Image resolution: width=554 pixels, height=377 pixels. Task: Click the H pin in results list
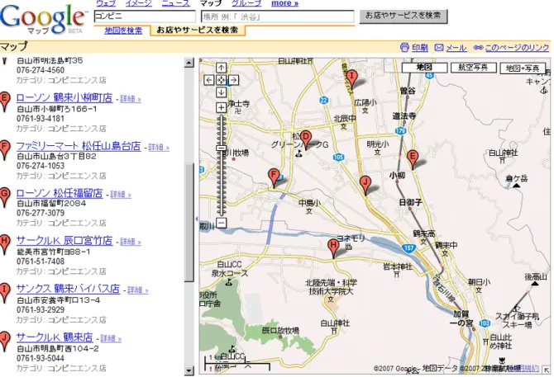(4, 244)
